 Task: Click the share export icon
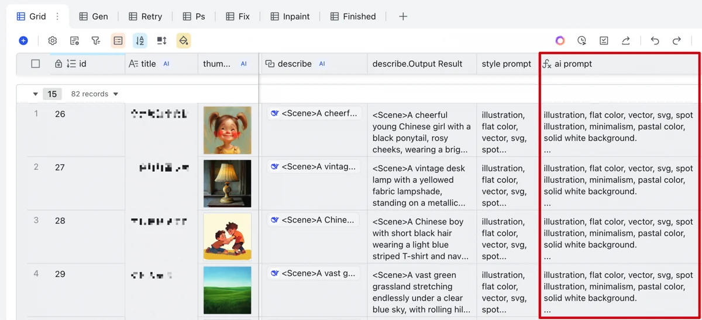point(626,40)
